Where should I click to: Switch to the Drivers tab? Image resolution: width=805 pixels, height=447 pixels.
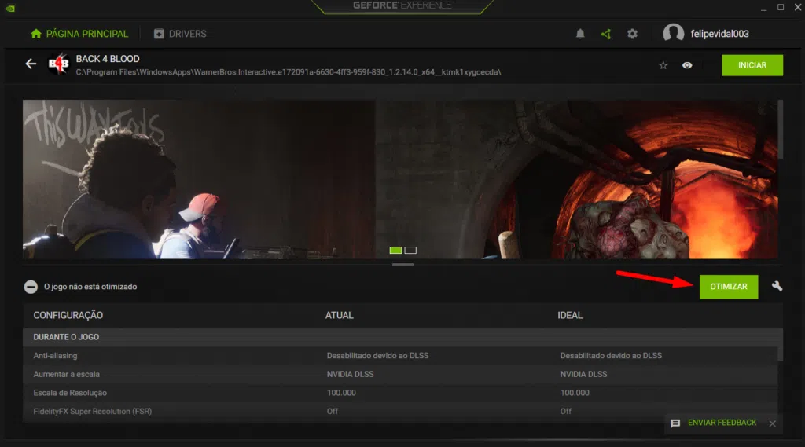coord(180,34)
